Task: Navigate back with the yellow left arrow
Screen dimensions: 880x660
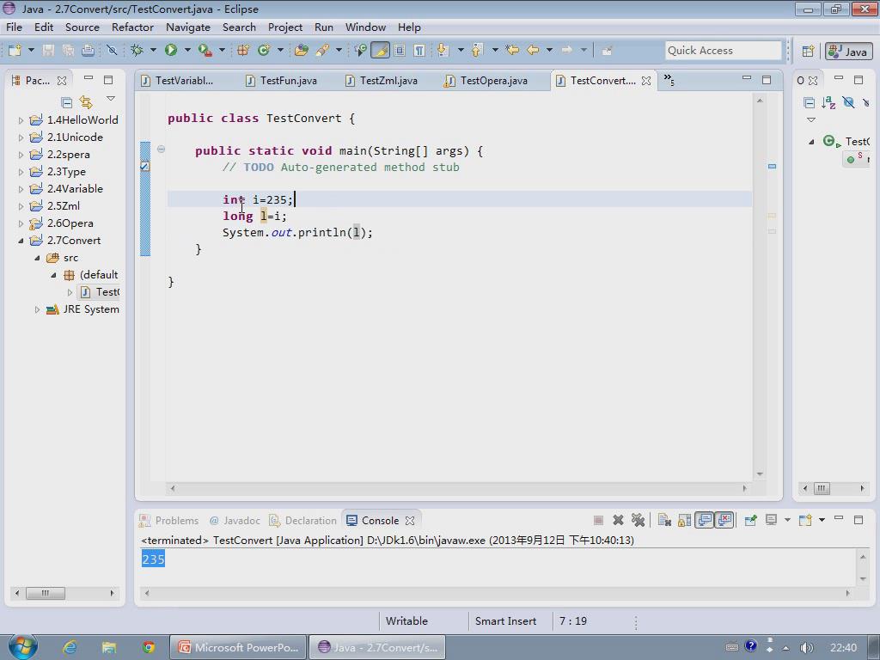Action: tap(533, 51)
